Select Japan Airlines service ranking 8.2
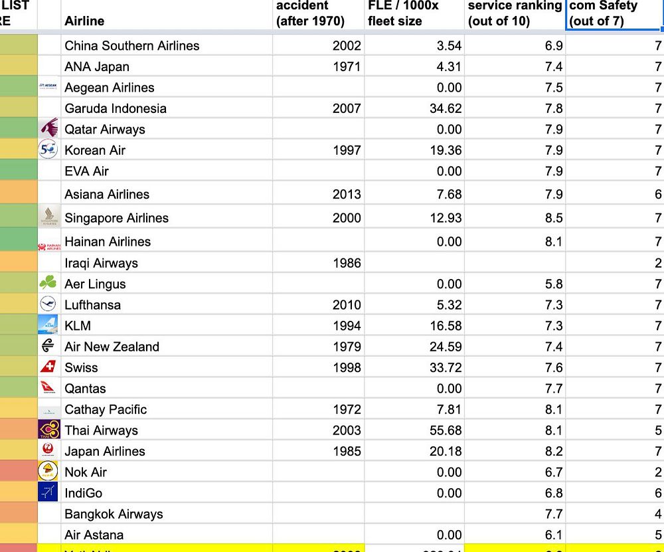Screen dimensions: 664x552 (x=515, y=451)
